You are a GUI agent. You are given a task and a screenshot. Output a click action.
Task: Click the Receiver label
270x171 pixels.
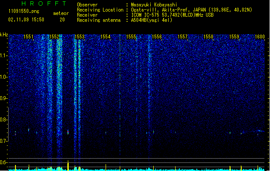(87, 15)
